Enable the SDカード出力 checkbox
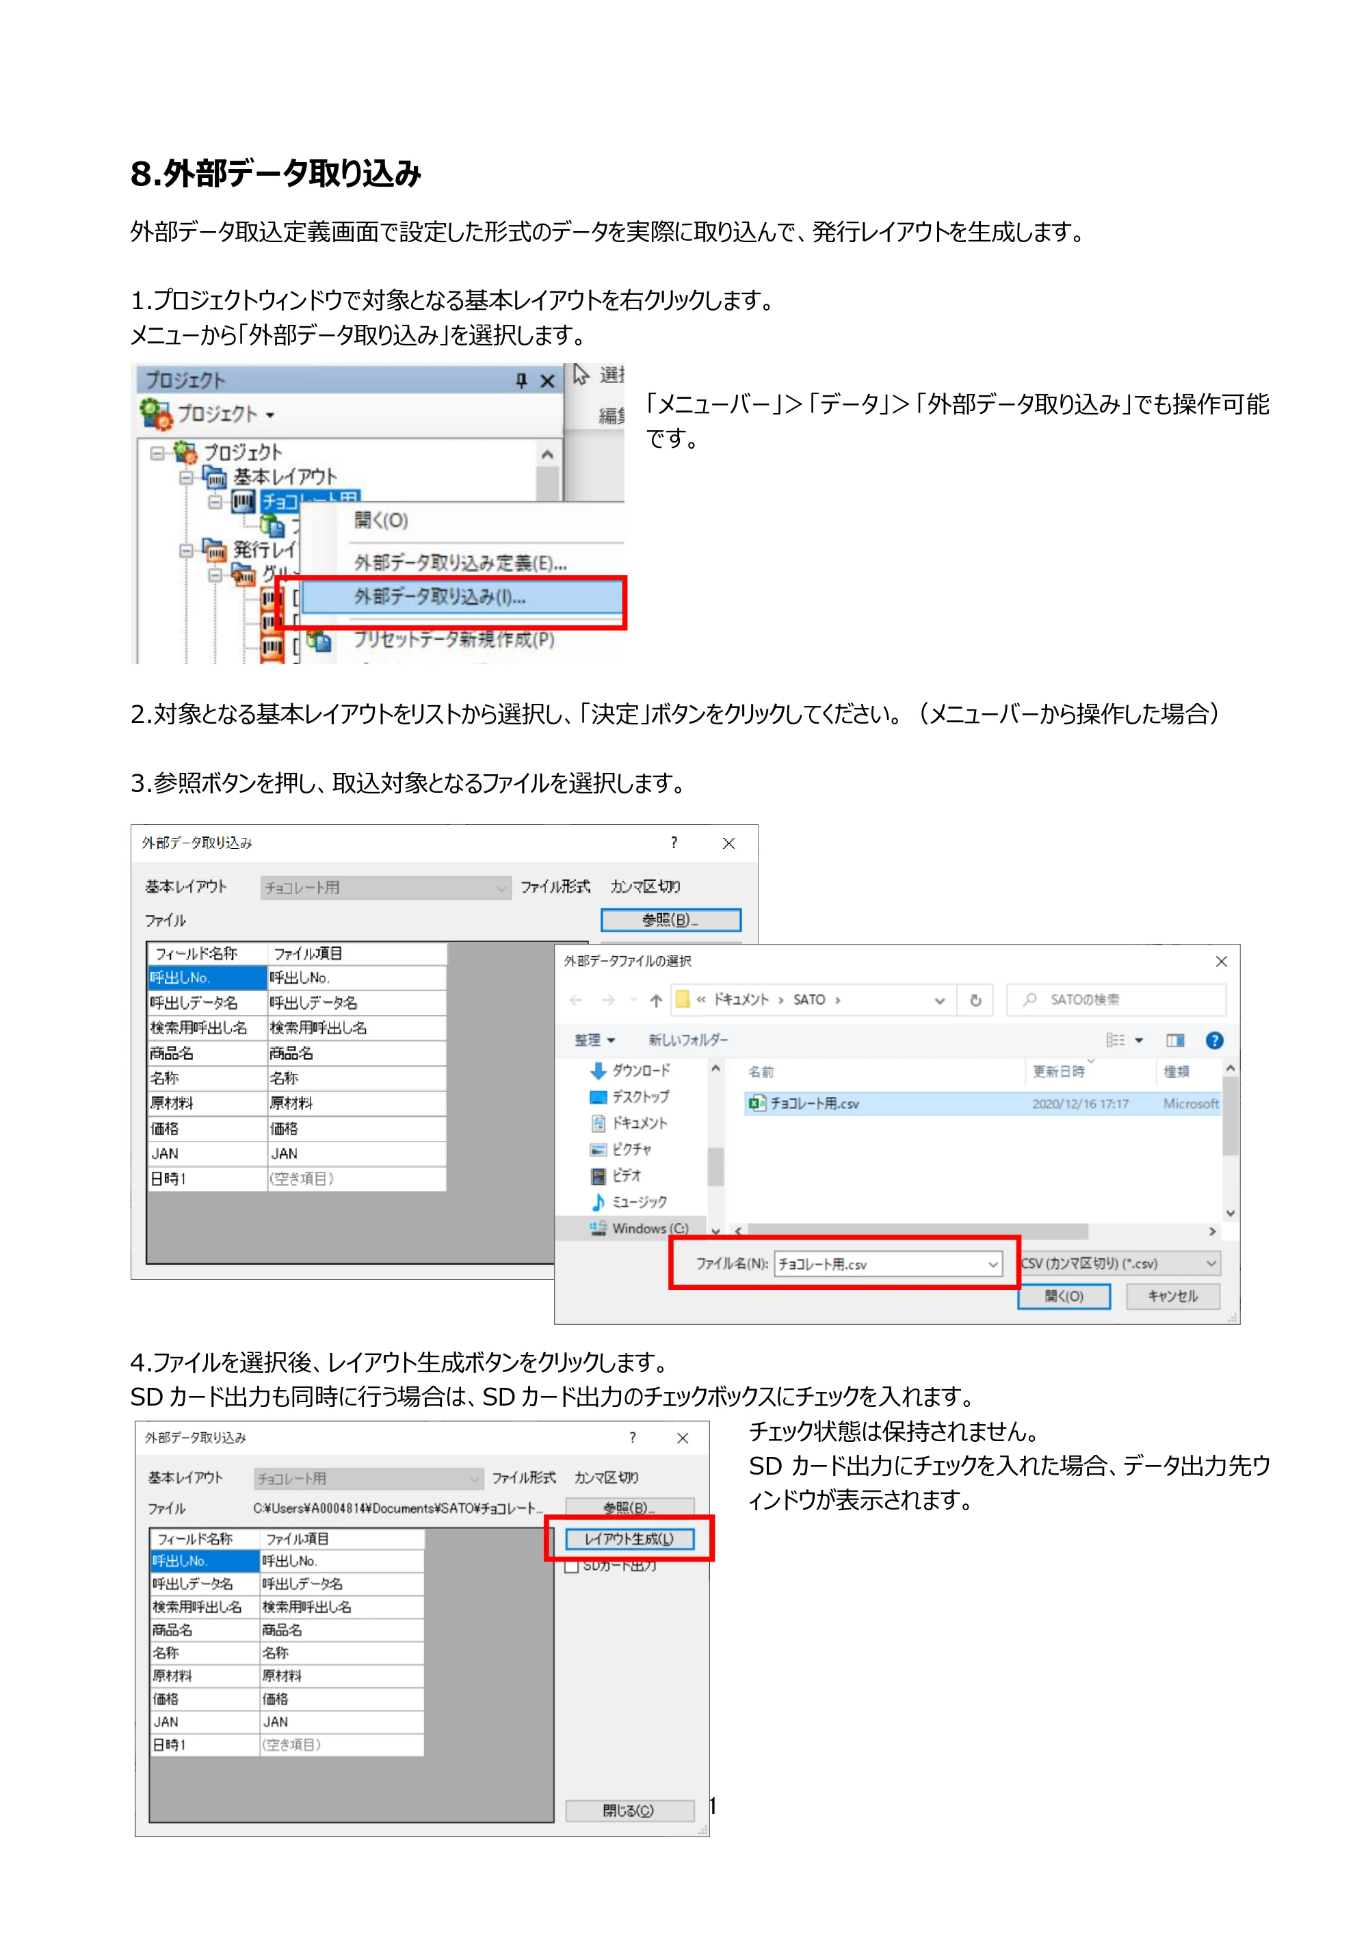Image resolution: width=1368 pixels, height=1935 pixels. point(571,1566)
